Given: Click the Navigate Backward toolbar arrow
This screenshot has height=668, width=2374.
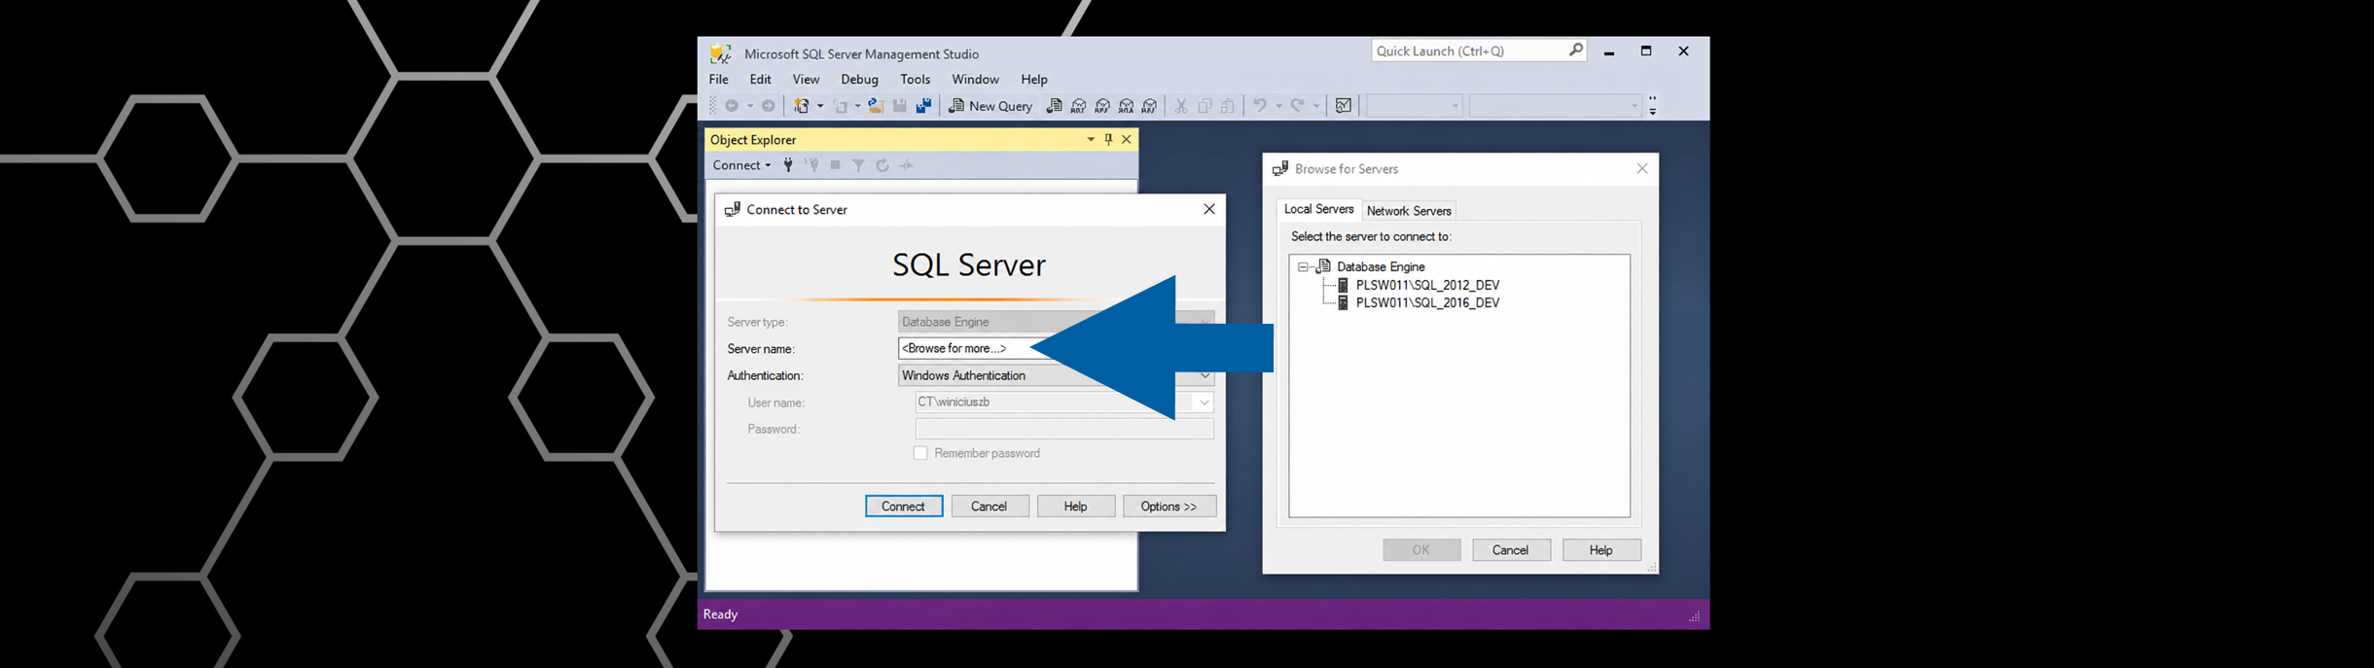Looking at the screenshot, I should pyautogui.click(x=732, y=106).
